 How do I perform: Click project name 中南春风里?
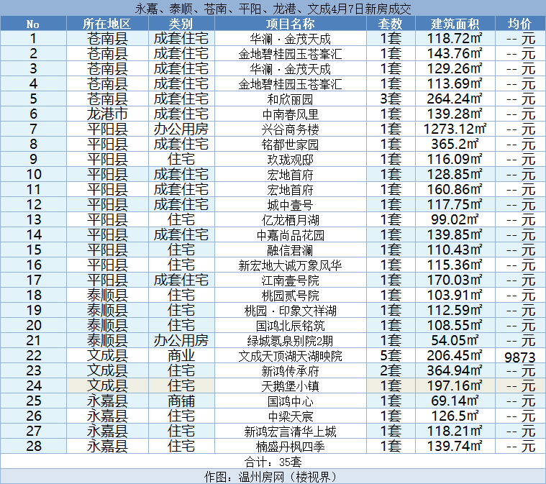click(290, 114)
